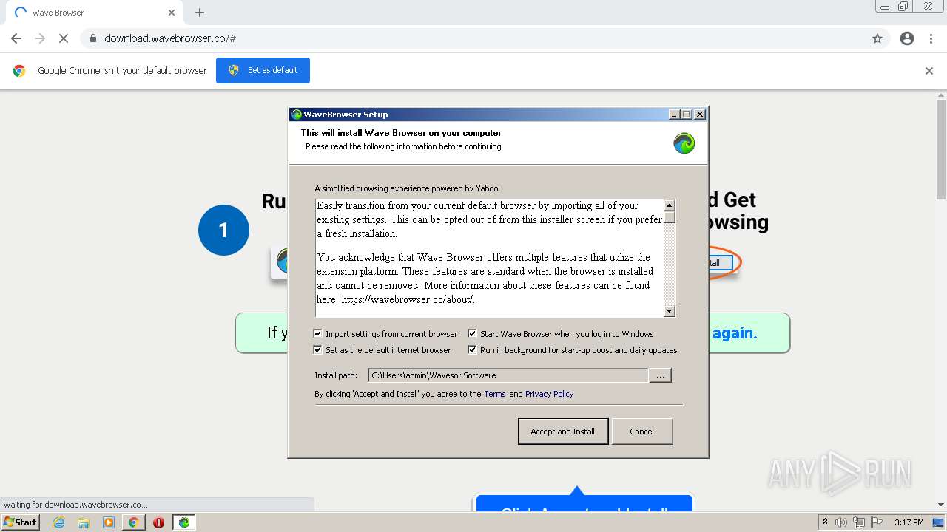Show hidden tray icons
This screenshot has width=947, height=532.
(825, 522)
